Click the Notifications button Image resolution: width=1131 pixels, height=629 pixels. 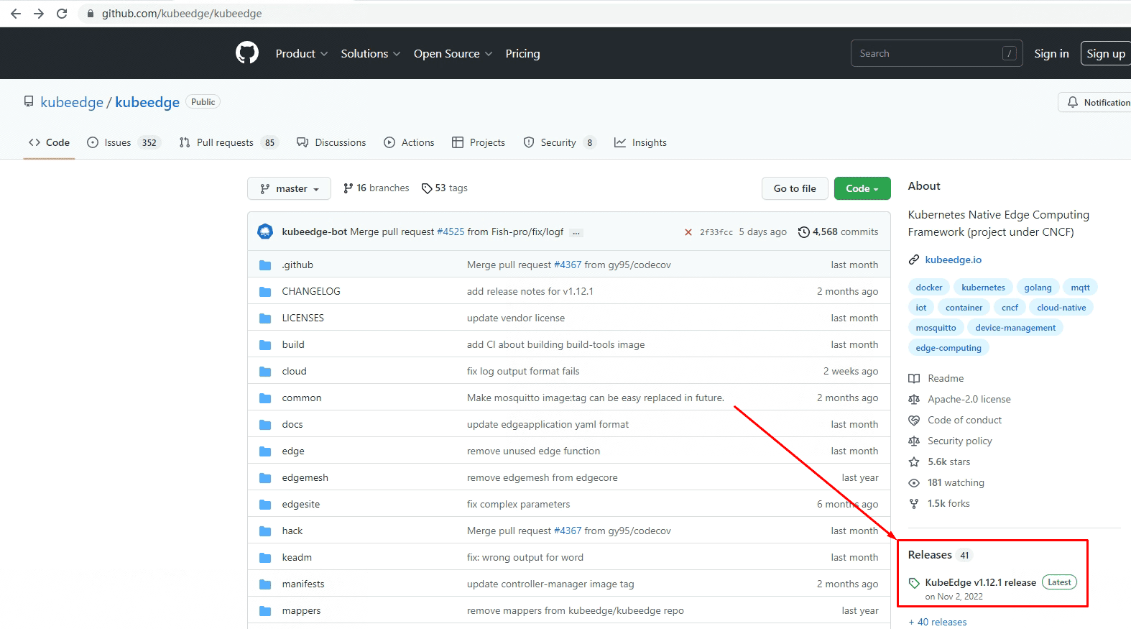1094,102
